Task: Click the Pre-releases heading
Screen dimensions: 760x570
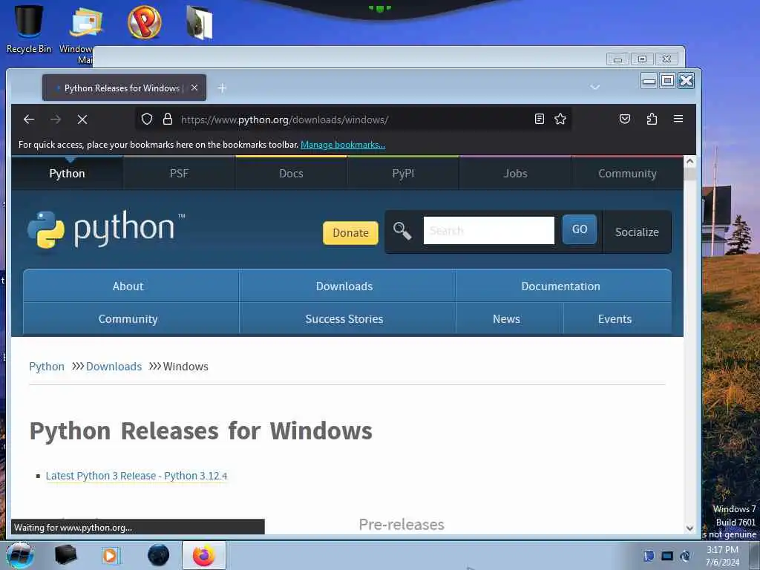Action: pos(402,525)
